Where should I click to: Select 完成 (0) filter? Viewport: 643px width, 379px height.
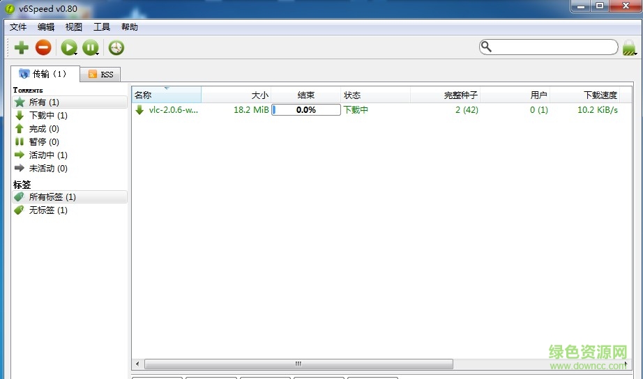tap(70, 129)
